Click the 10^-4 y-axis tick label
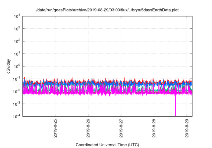Viewport: 212px width, 148px height. [x=17, y=116]
